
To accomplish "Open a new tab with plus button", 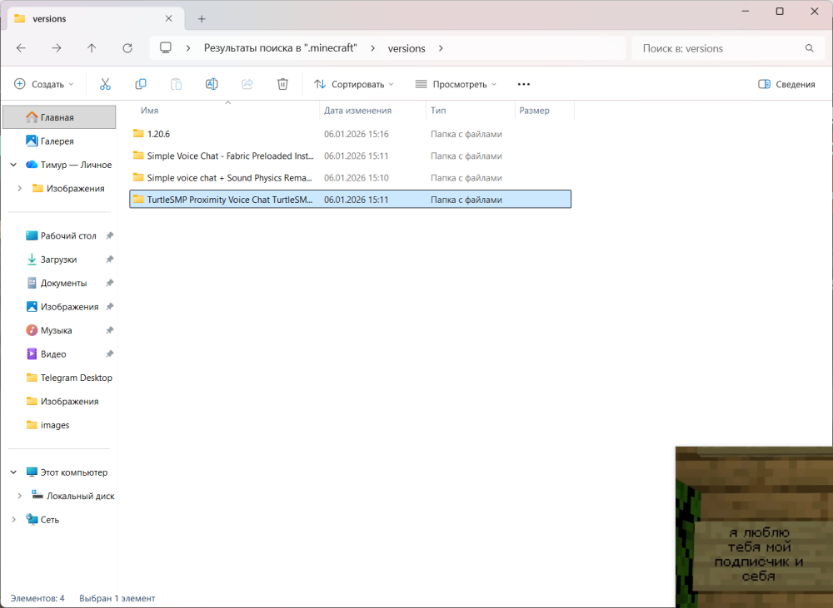I will tap(202, 19).
